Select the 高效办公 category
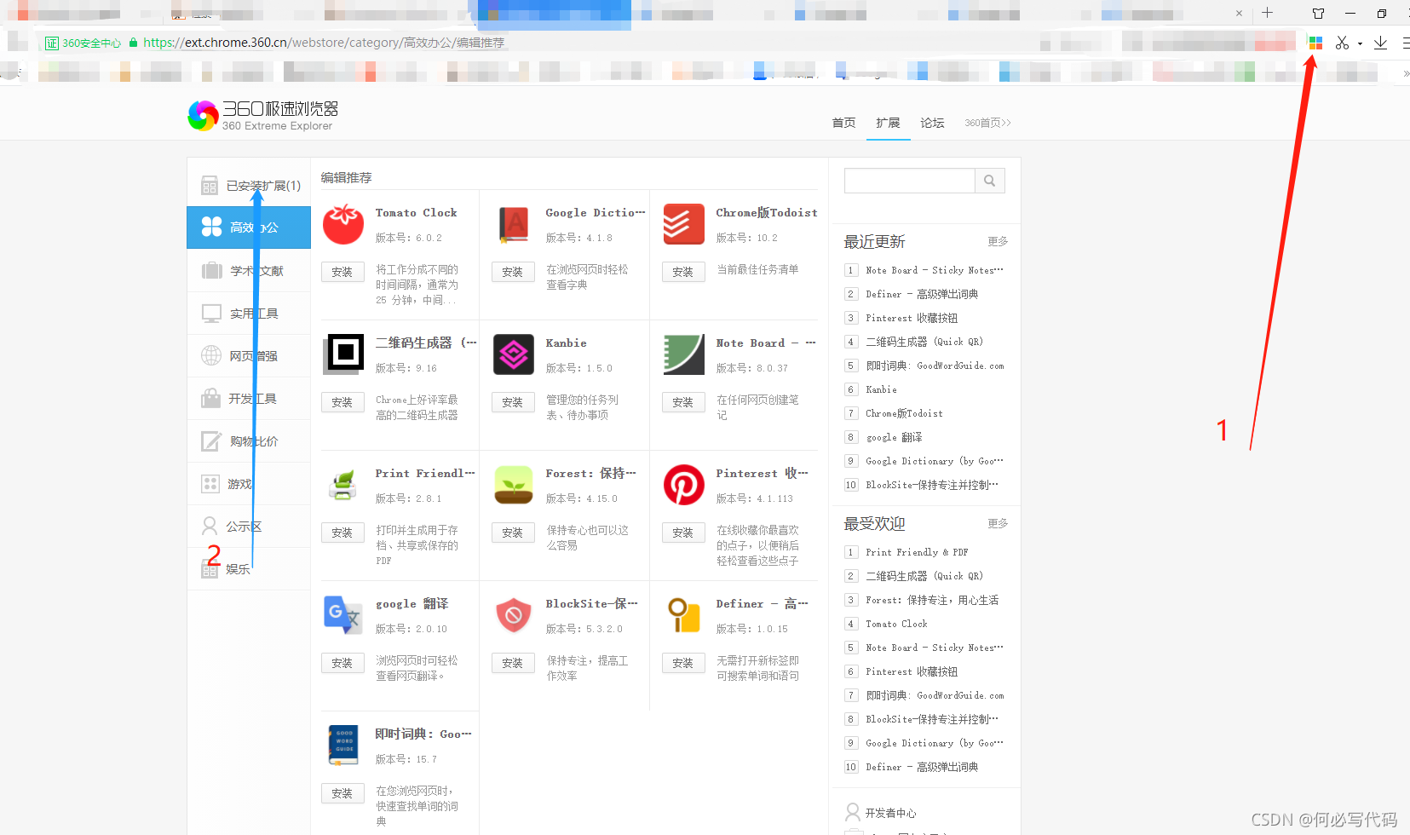This screenshot has height=835, width=1410. pos(249,227)
